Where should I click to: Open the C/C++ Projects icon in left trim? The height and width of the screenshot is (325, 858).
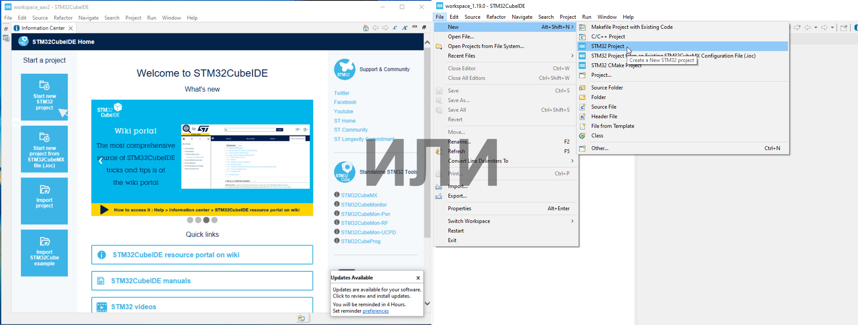pyautogui.click(x=6, y=38)
